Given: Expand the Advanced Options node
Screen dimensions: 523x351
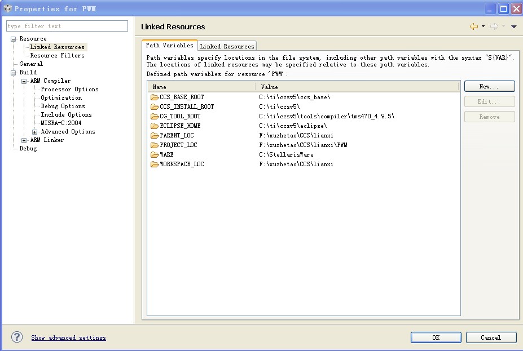Looking at the screenshot, I should 34,132.
